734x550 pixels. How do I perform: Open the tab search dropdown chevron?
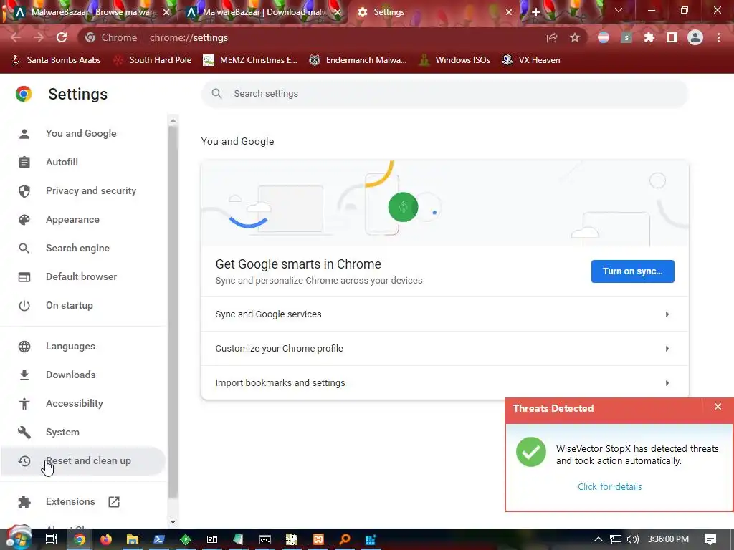(x=619, y=10)
